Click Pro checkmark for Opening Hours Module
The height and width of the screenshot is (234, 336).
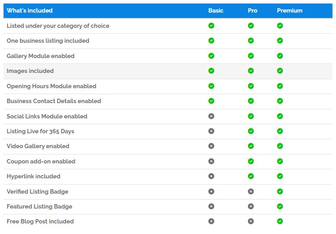(x=251, y=86)
